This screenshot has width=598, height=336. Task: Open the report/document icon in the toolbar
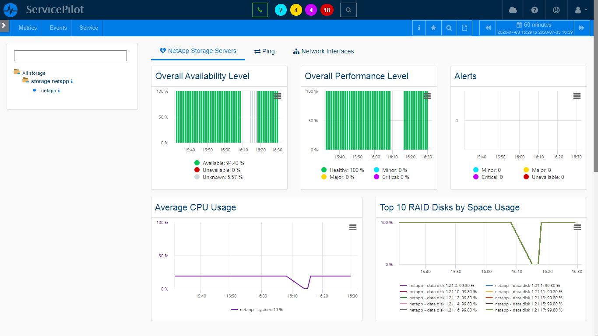click(x=464, y=27)
